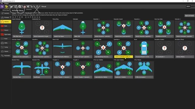Viewport: 195px width, 109px height.
Task: Select the Dodecarotor cox airframe image
Action: pos(42,28)
